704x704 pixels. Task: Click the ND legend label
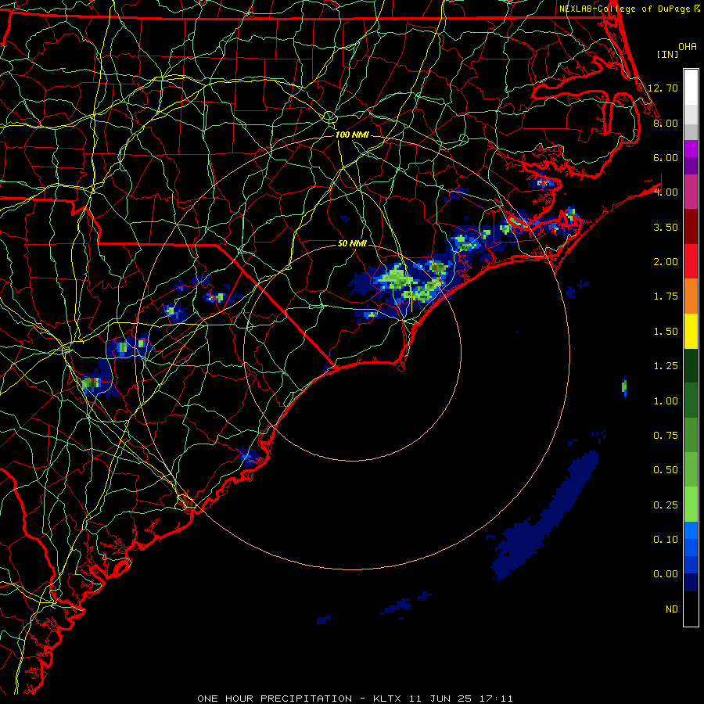pyautogui.click(x=672, y=609)
